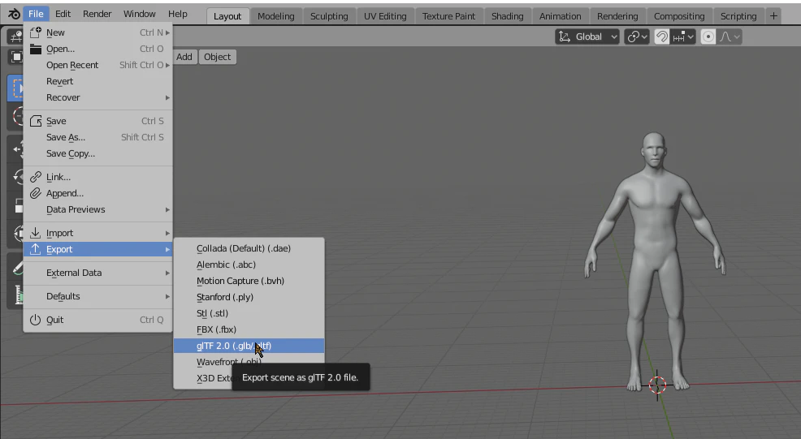Choose Save As... in File menu
801x439 pixels.
[x=97, y=137]
